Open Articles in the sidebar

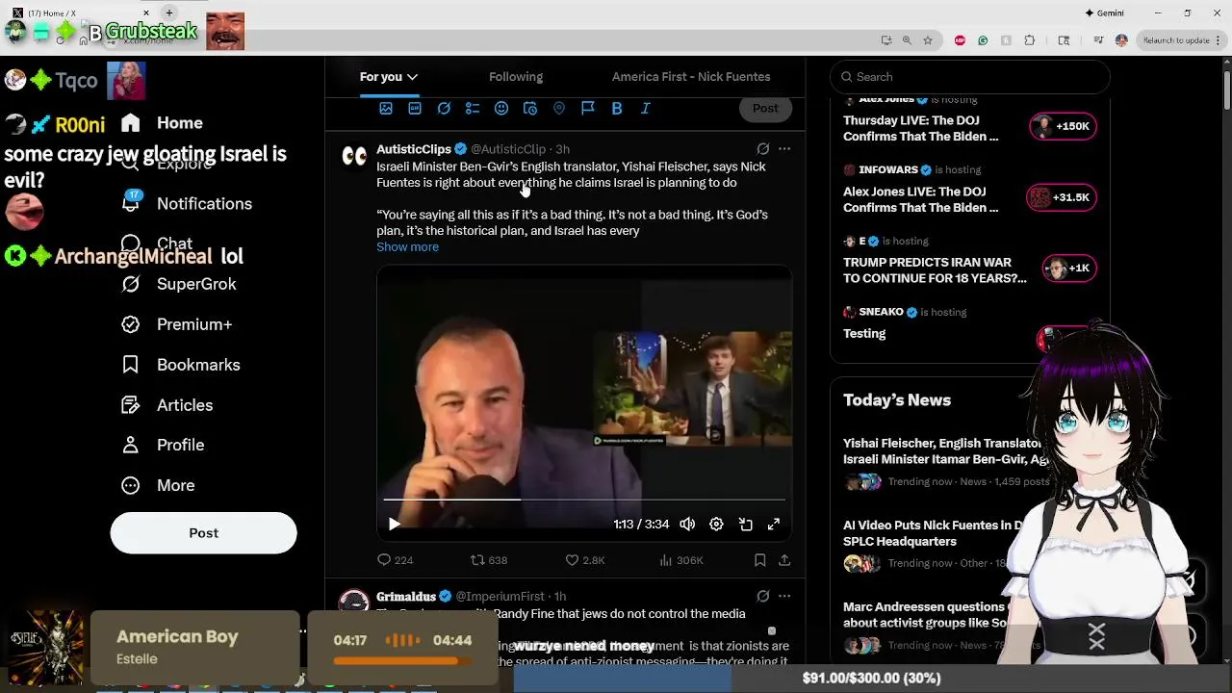point(167,405)
